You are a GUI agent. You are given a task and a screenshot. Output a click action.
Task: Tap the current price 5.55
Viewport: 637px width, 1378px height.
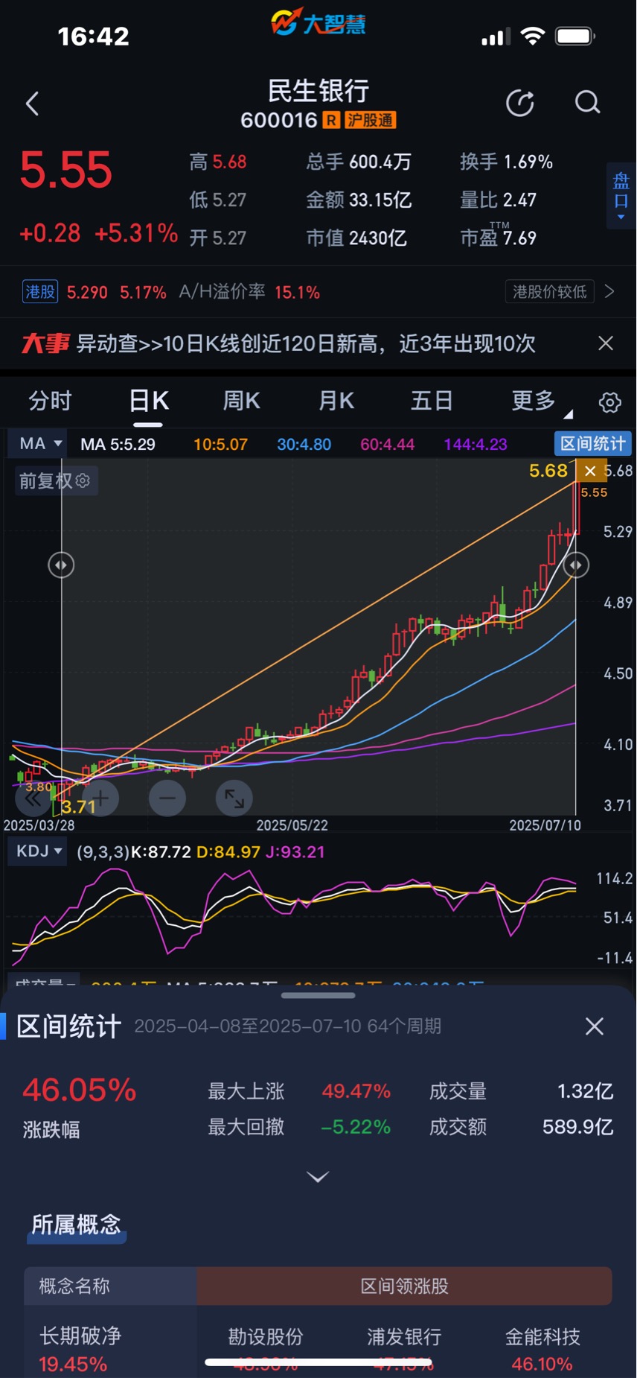[65, 170]
